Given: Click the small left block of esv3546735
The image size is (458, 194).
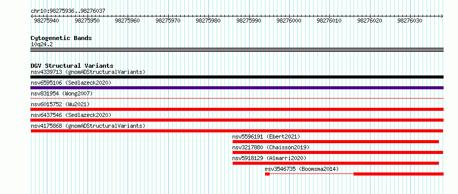Looking at the screenshot, I should [x=267, y=174].
